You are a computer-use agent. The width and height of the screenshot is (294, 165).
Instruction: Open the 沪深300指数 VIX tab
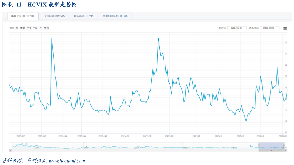(x=55, y=16)
